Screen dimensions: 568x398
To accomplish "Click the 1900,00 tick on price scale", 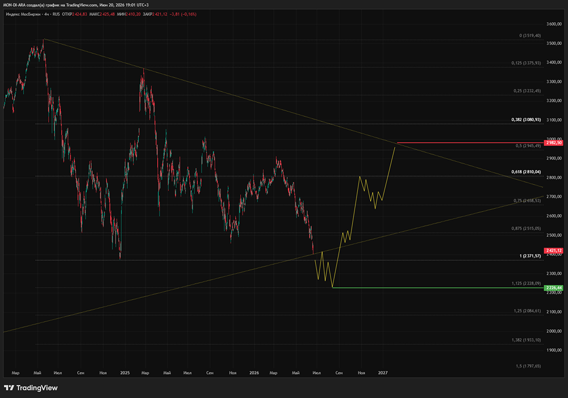I will tap(554, 350).
